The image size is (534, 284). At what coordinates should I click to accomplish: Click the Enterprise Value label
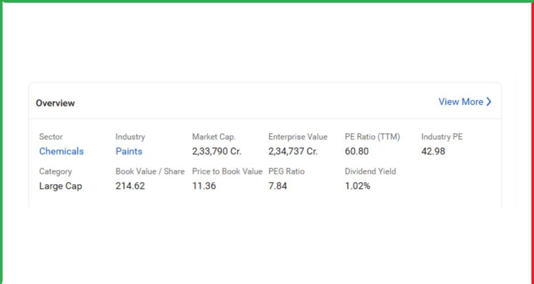pyautogui.click(x=298, y=137)
